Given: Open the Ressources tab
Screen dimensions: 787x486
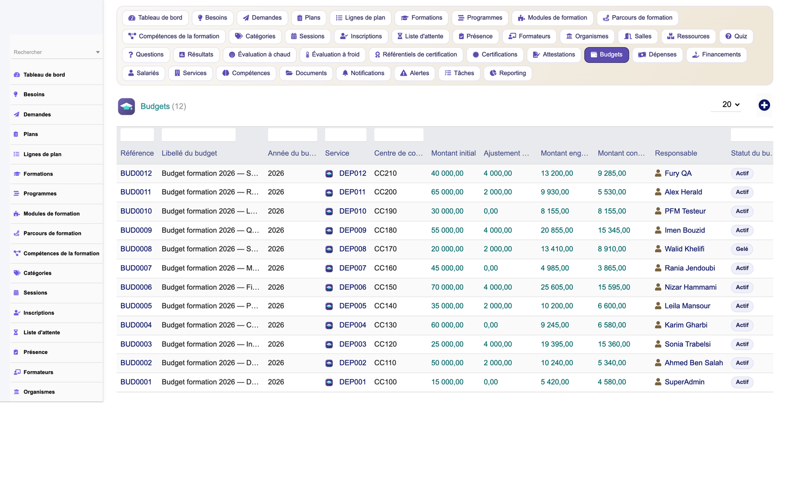Looking at the screenshot, I should 688,36.
